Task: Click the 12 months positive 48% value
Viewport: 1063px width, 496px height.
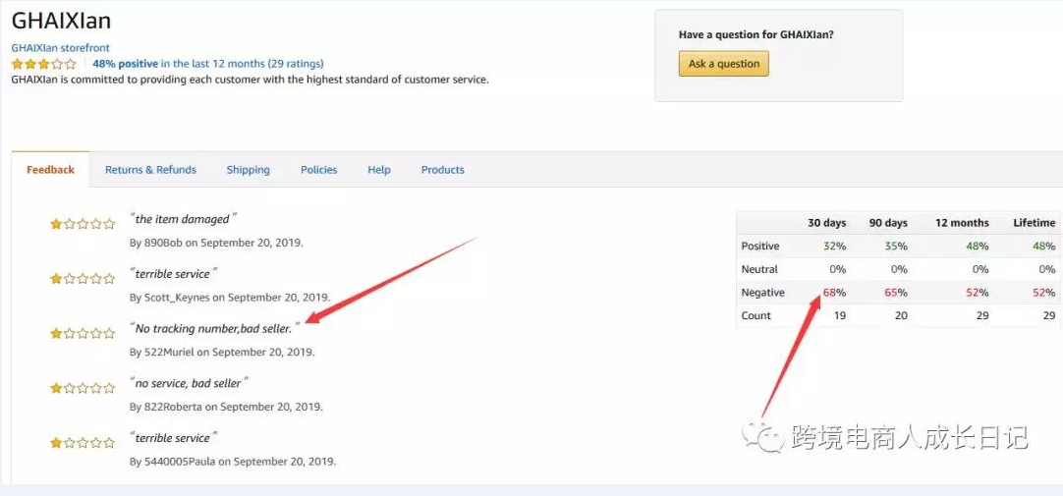Action: click(977, 247)
